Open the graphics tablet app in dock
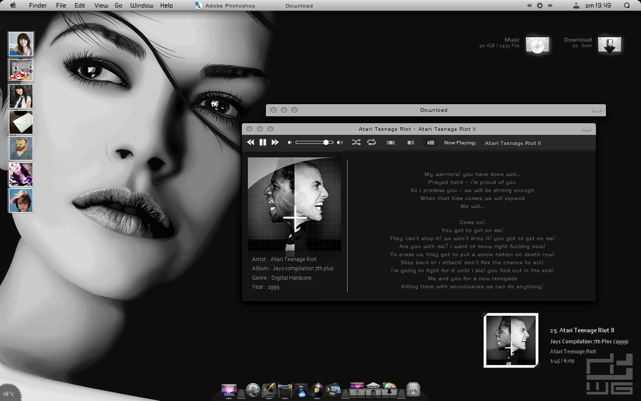Screen dimensions: 641x401 [268, 390]
